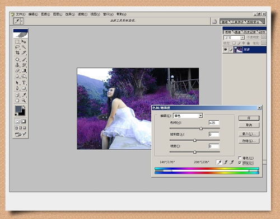Screen dimensions: 280x219
Task: Click the OK button in Hue/Saturation dialog
Action: coord(249,118)
